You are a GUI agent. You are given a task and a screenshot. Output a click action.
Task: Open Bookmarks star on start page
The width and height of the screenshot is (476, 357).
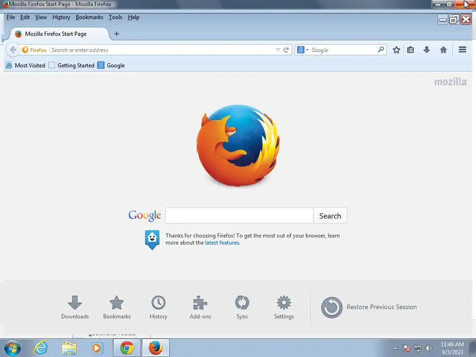pos(117,307)
